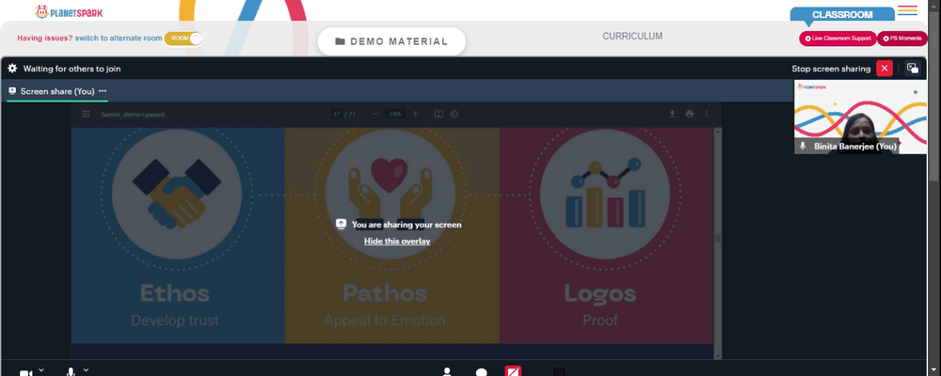Click Hide this overlay link
This screenshot has width=941, height=376.
coord(397,241)
